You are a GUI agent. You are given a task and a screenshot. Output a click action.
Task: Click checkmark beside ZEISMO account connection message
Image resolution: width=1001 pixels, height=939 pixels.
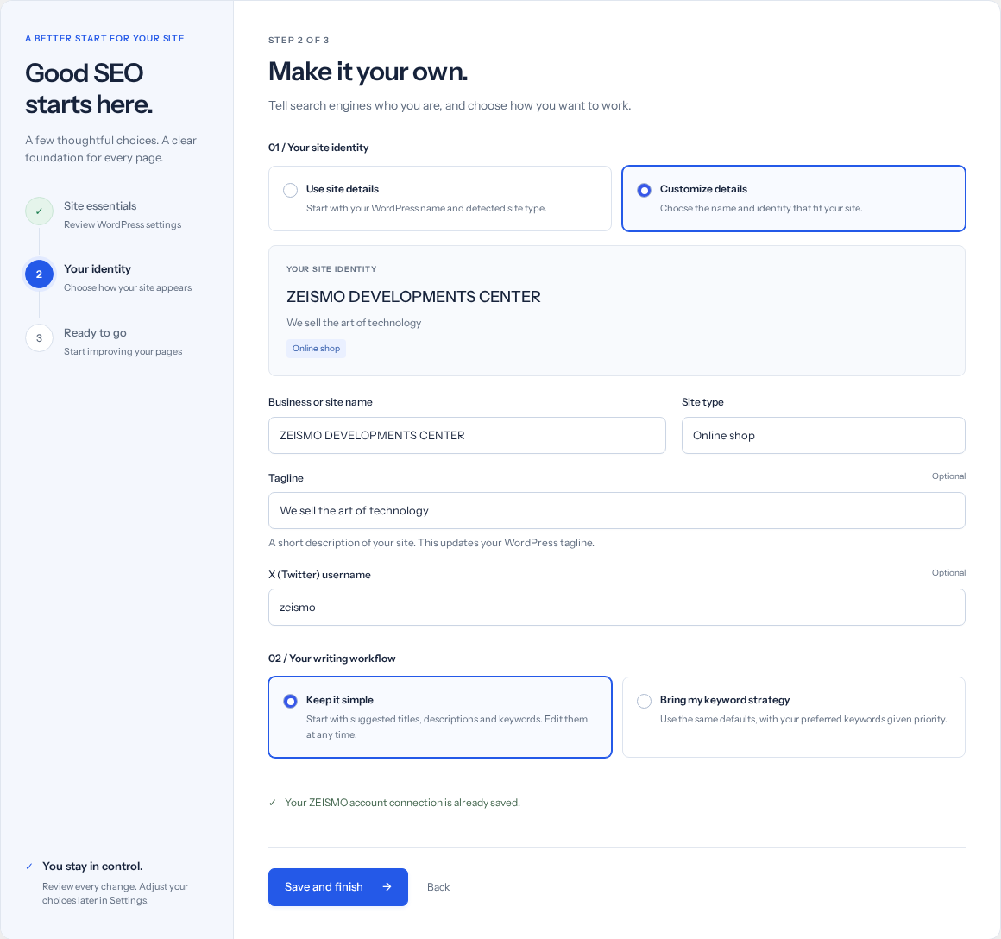[273, 803]
